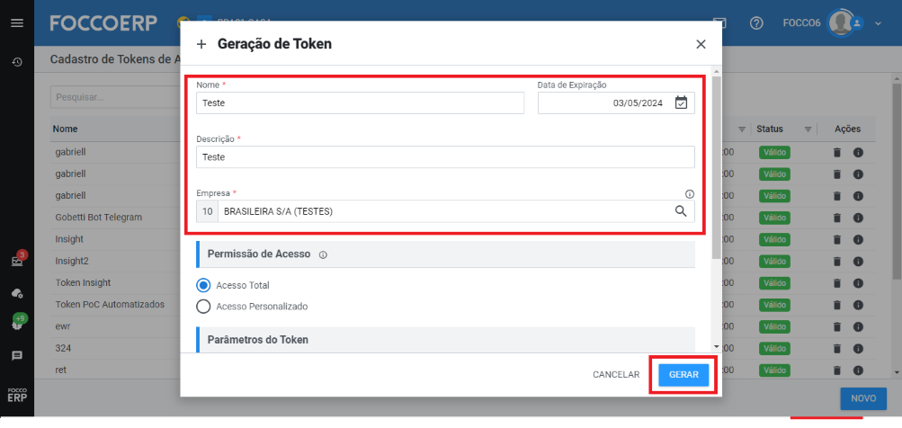The width and height of the screenshot is (902, 428).
Task: Close the Geração de Token dialog
Action: tap(701, 44)
